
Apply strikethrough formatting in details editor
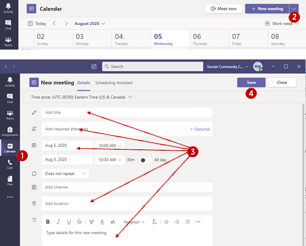click(79, 222)
